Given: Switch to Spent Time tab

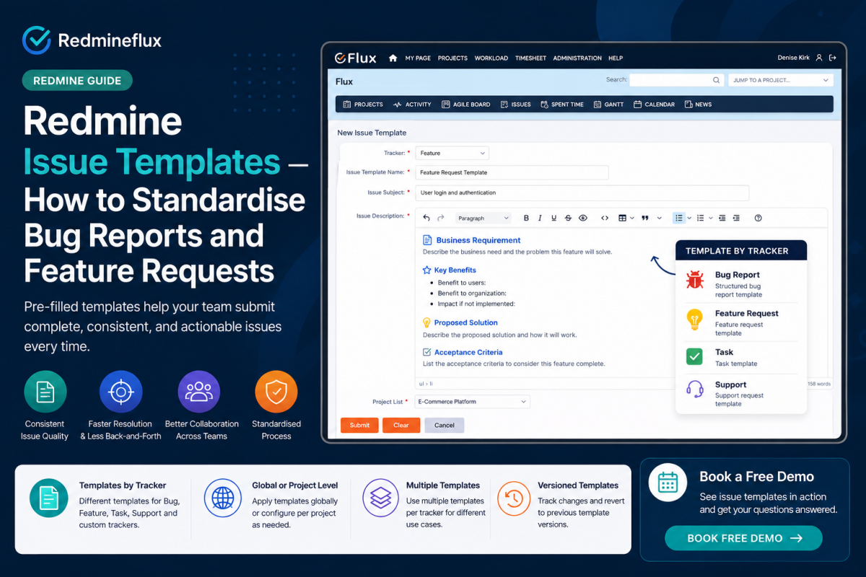Looking at the screenshot, I should (x=561, y=105).
